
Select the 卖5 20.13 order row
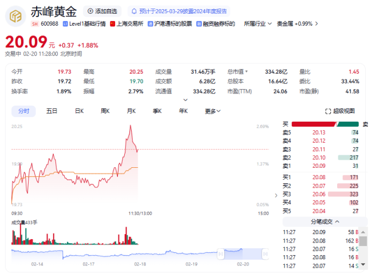click(320, 132)
